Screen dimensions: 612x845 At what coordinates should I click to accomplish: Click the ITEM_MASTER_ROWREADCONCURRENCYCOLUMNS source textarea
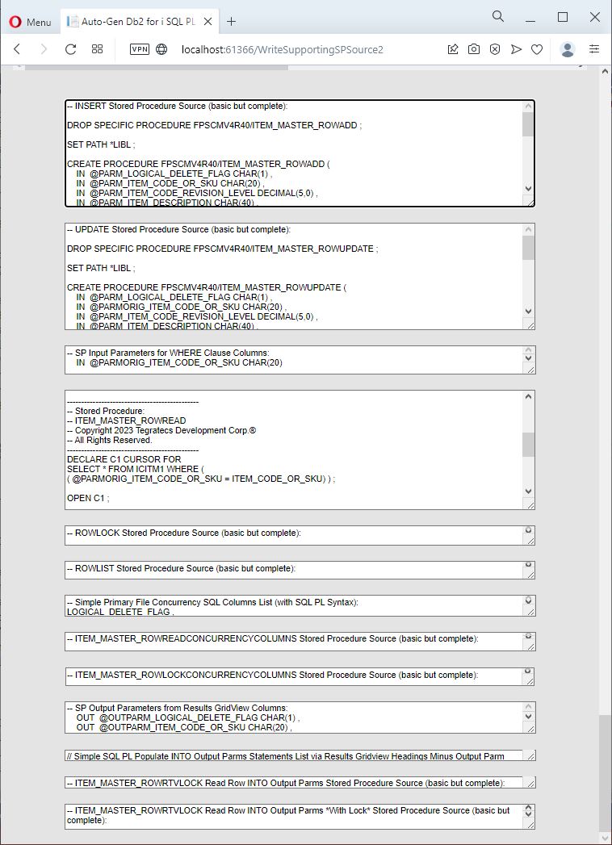click(x=300, y=642)
